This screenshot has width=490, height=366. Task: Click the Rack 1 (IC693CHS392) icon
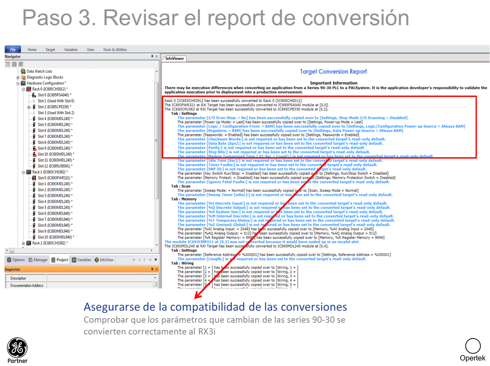coord(29,172)
